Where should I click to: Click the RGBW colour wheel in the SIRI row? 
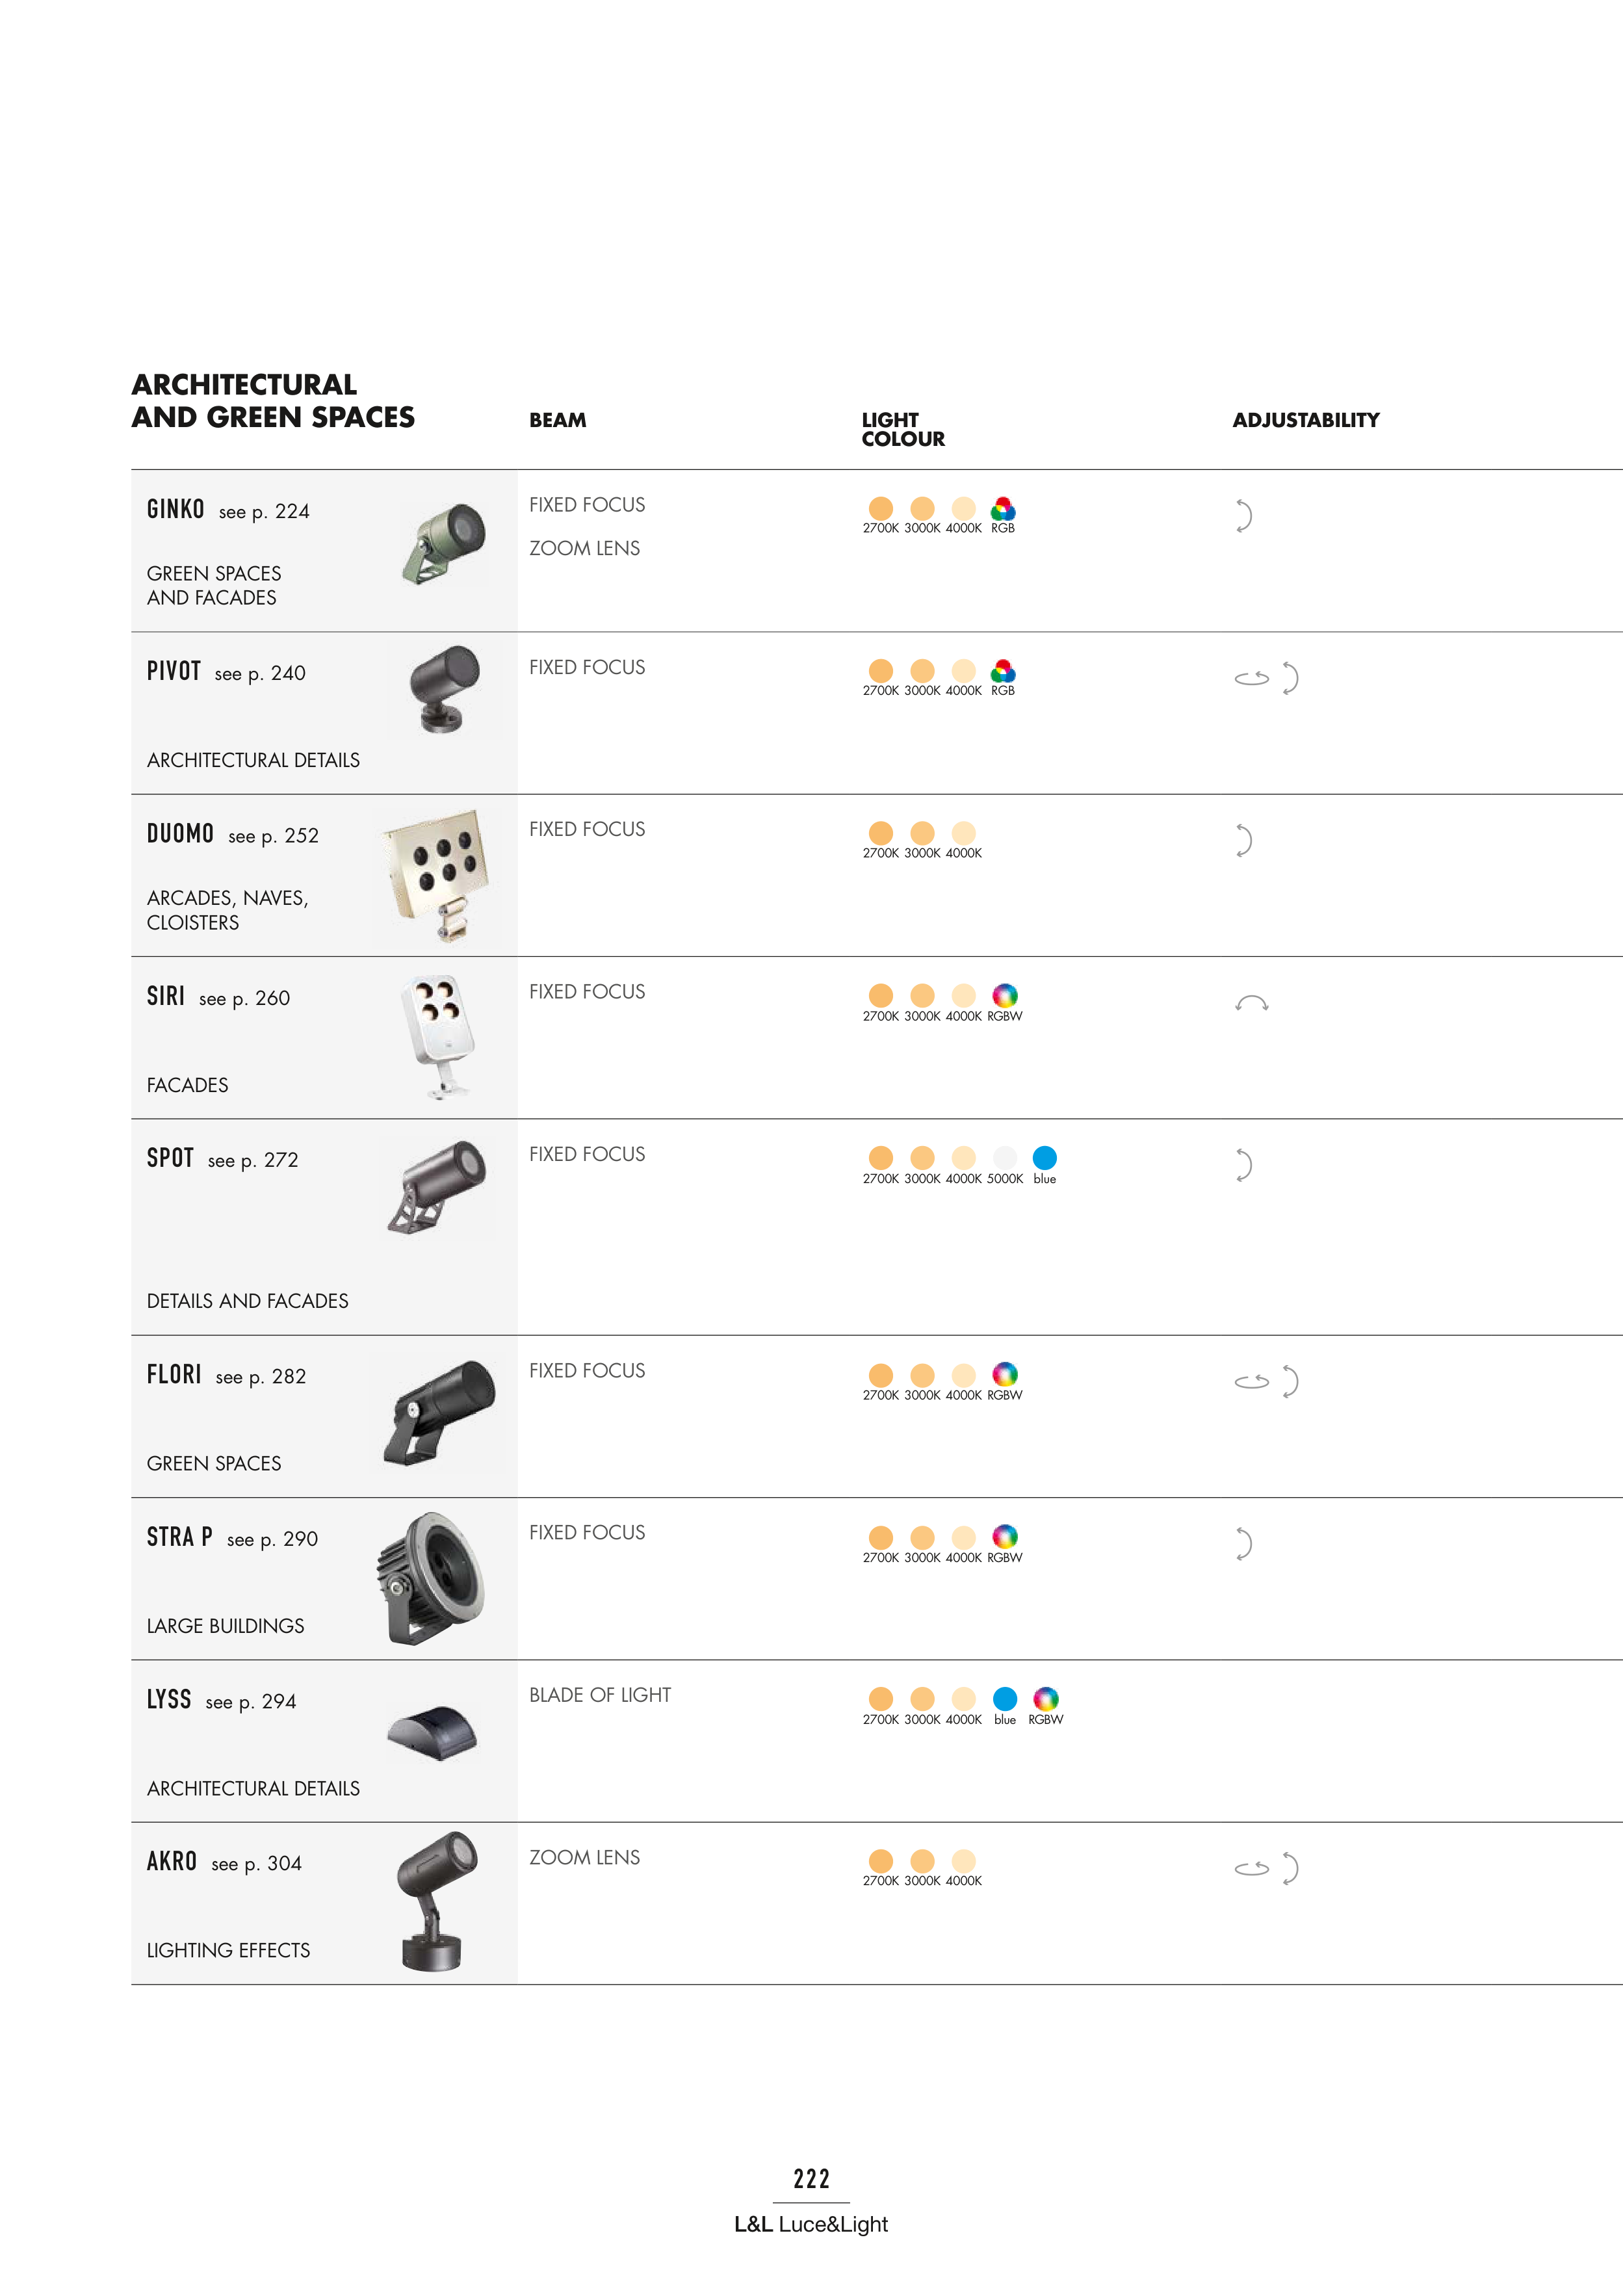point(1004,996)
